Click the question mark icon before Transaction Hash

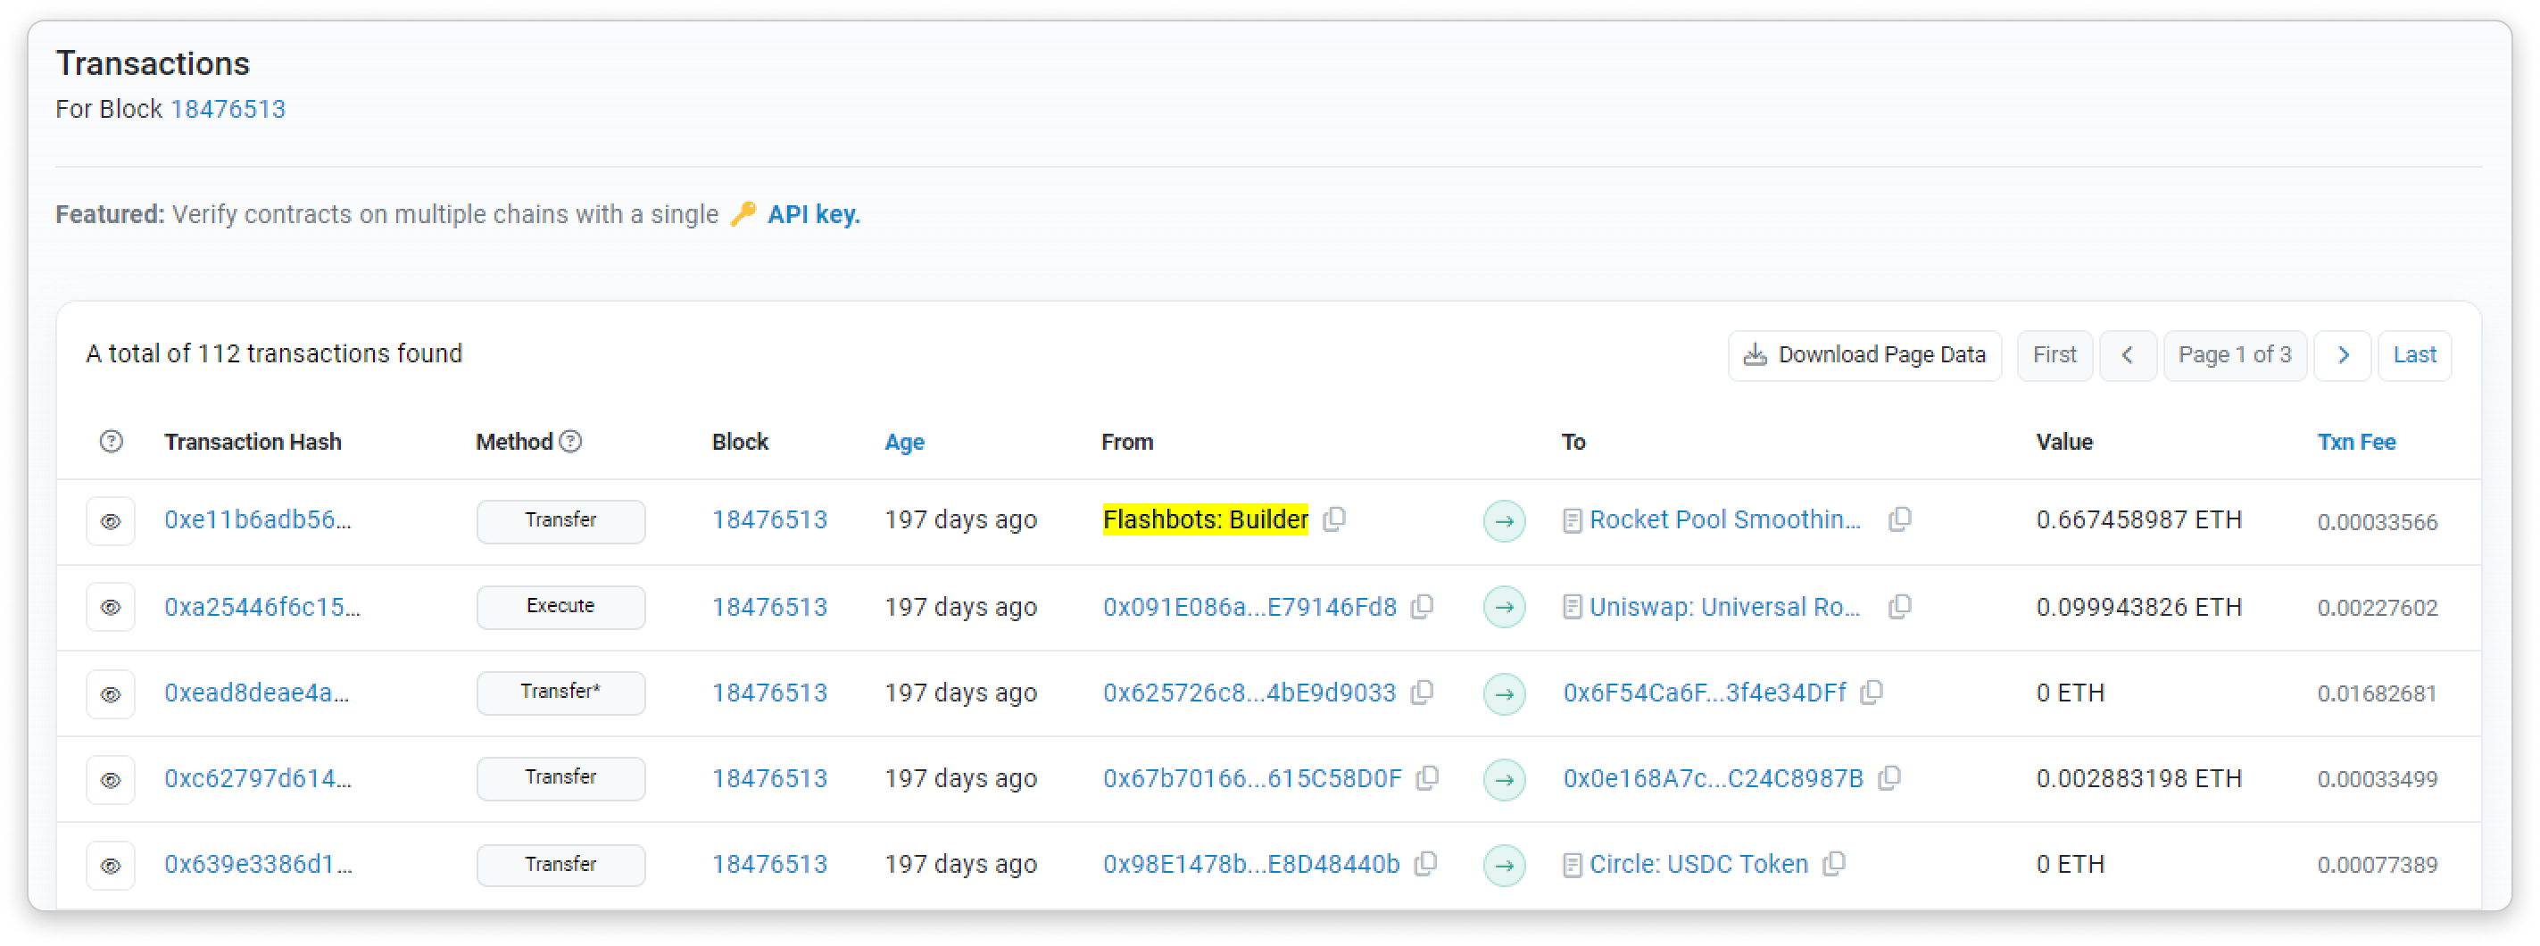[112, 442]
